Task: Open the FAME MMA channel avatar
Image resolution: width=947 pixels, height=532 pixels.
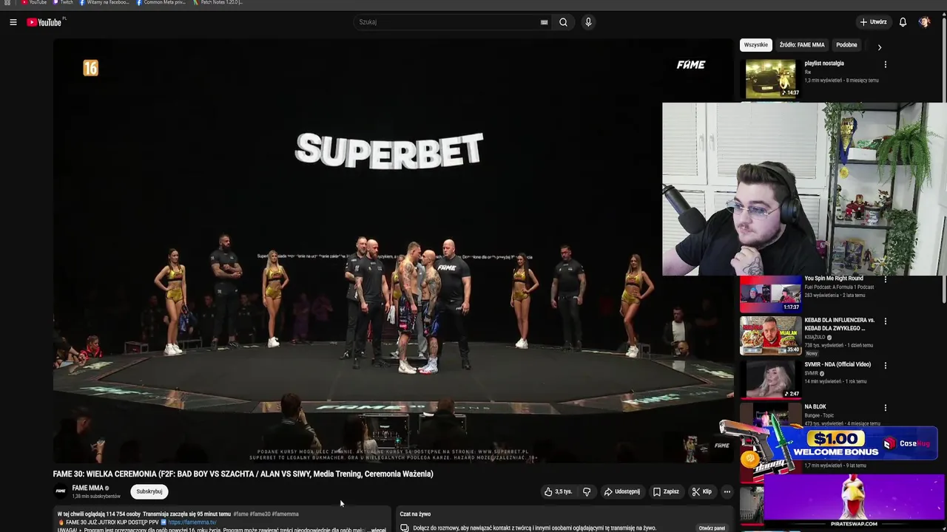Action: pos(61,491)
